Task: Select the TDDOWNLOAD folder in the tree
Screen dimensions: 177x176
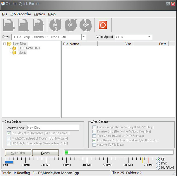Action: (x=29, y=48)
